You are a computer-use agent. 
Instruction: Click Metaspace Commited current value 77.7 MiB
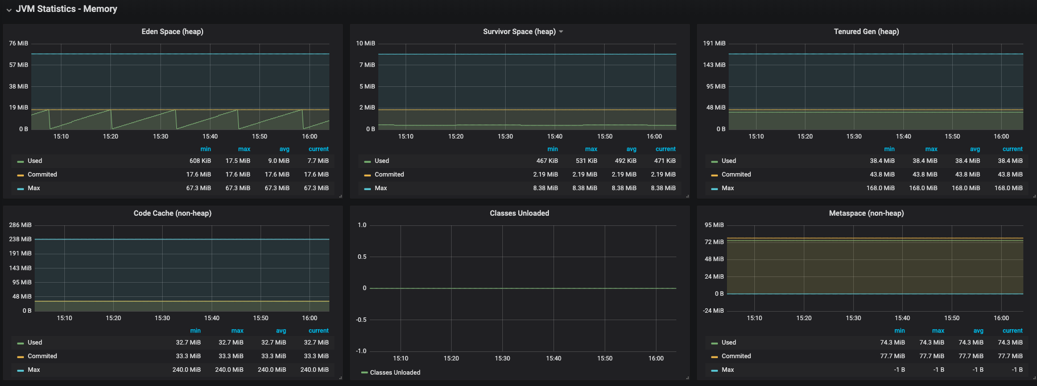(x=1010, y=356)
